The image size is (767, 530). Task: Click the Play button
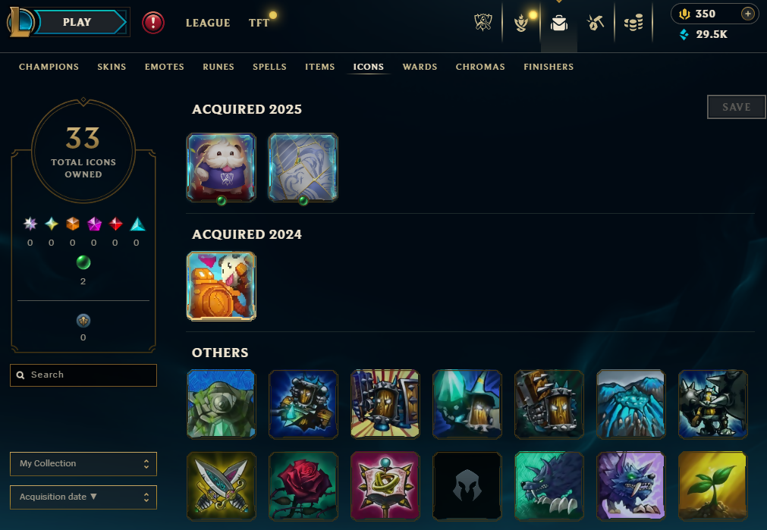77,22
